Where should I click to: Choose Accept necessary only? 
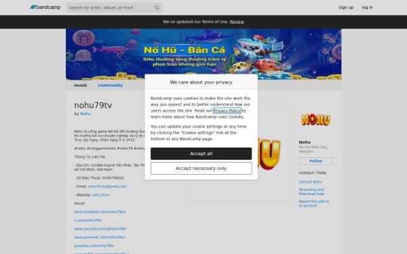(201, 169)
